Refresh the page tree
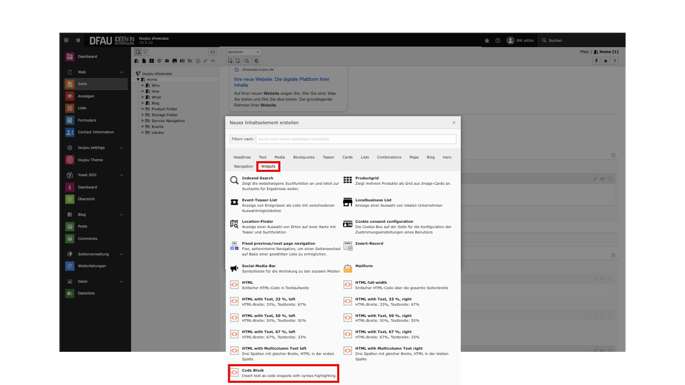This screenshot has width=685, height=385. click(213, 52)
